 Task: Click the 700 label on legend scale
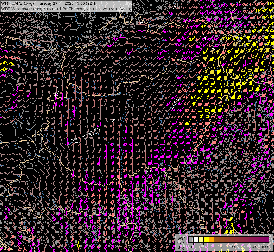pyautogui.click(x=224, y=246)
